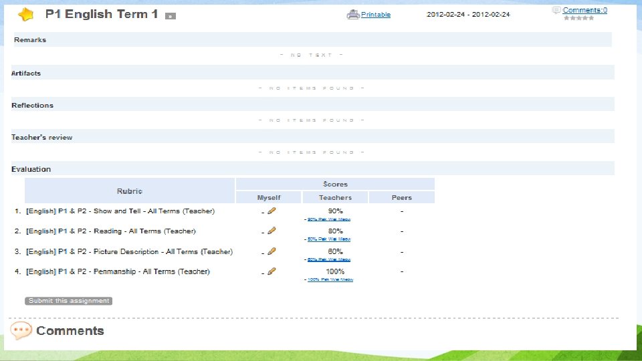This screenshot has height=361, width=642.
Task: Select the Picture Description rubric row text
Action: tap(129, 252)
